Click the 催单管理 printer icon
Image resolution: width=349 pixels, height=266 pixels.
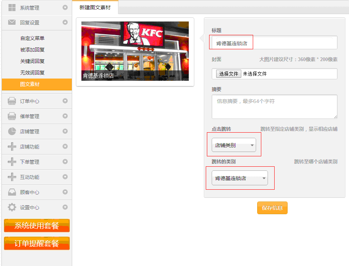click(x=12, y=116)
